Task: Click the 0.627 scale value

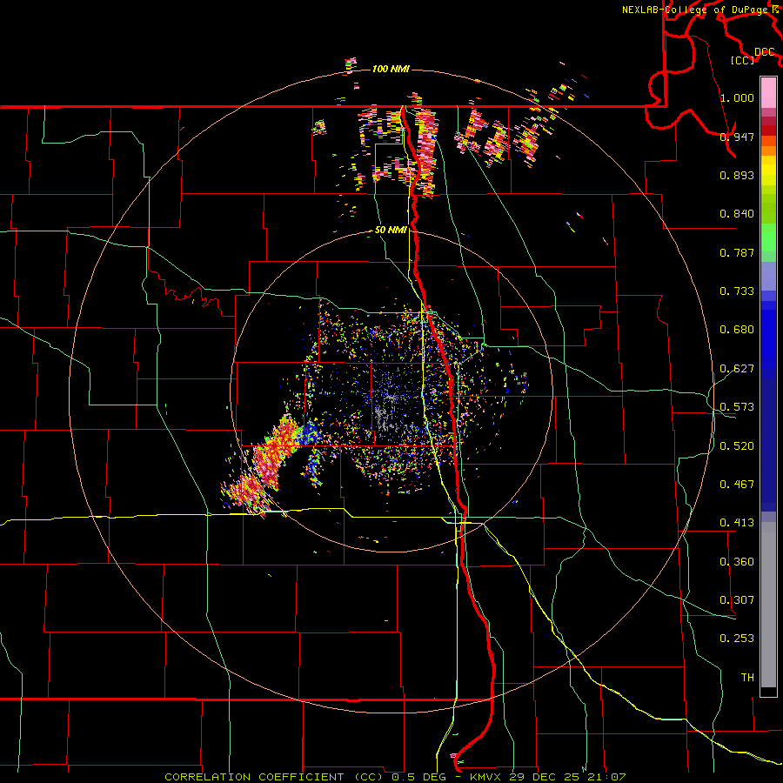Action: click(737, 369)
